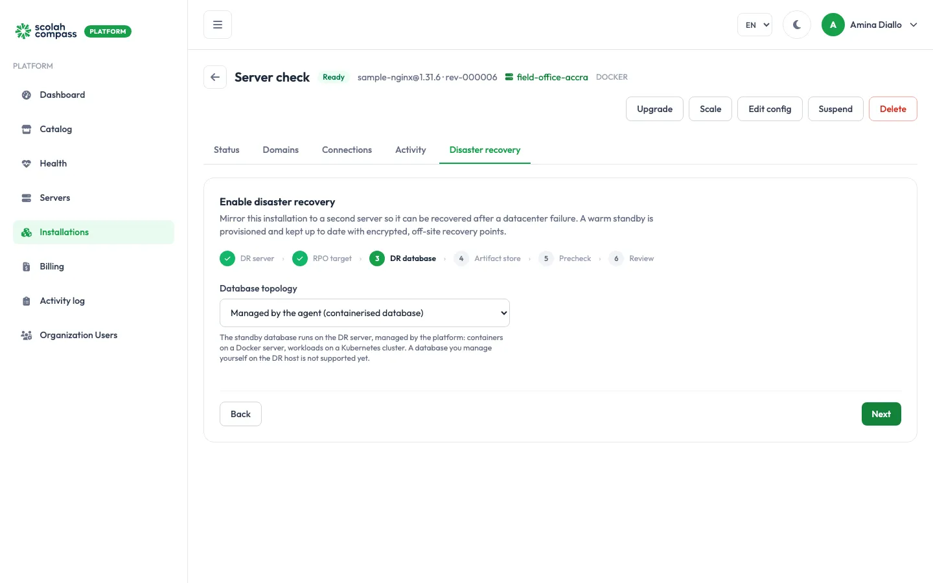Click the Activity log clipboard icon

coord(27,301)
